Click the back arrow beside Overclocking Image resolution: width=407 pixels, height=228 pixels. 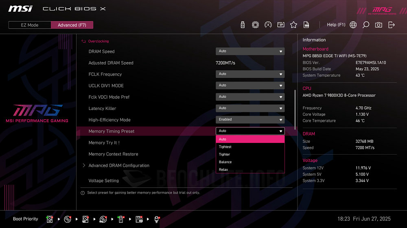click(x=83, y=41)
